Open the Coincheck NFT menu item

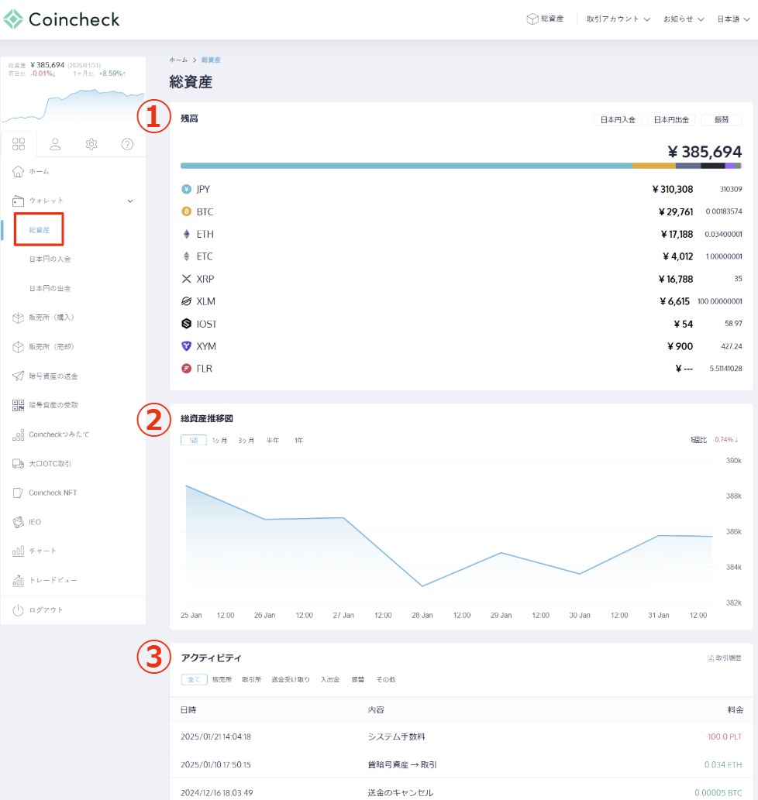coord(53,493)
